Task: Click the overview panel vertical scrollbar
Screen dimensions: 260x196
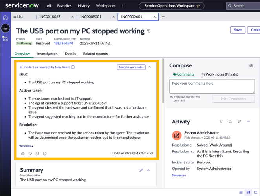Action: pos(163,81)
